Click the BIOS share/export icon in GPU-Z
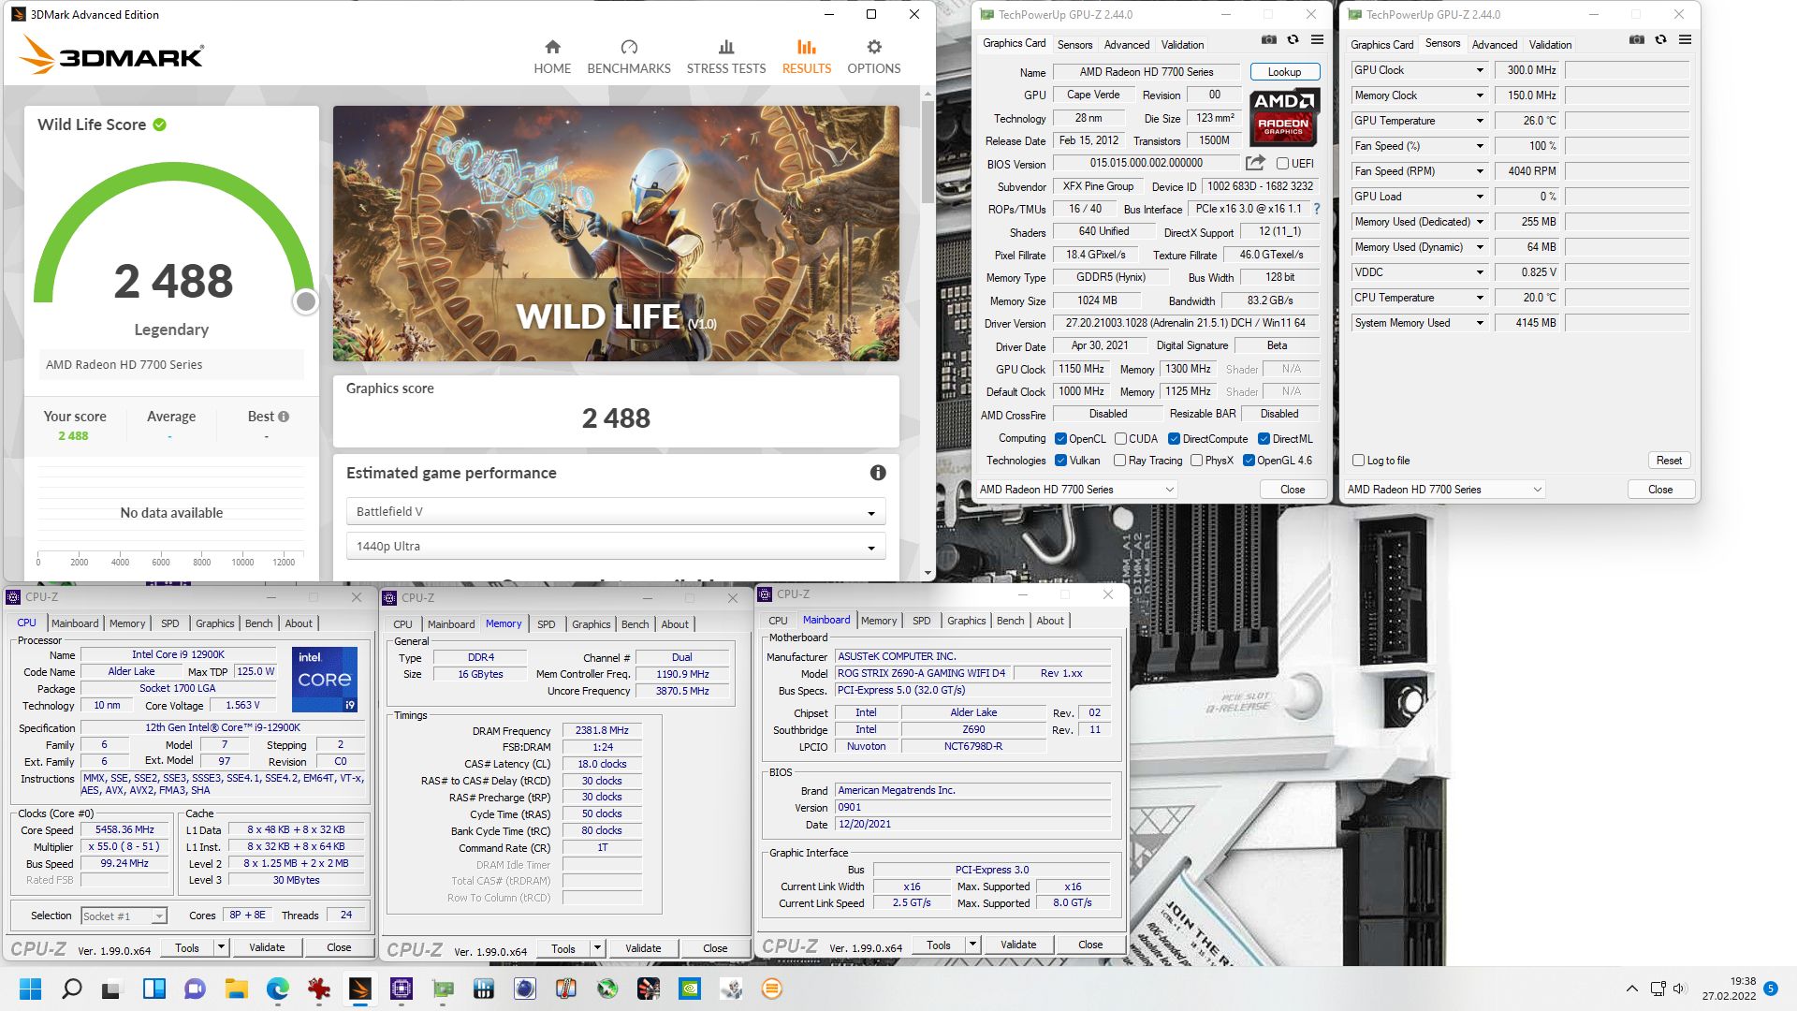Image resolution: width=1797 pixels, height=1011 pixels. pos(1255,163)
